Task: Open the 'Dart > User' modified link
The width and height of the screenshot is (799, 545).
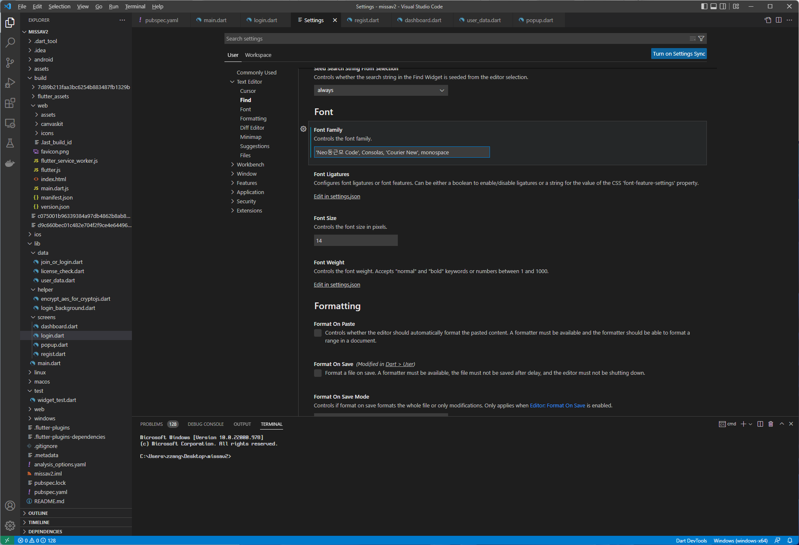Action: [x=399, y=364]
